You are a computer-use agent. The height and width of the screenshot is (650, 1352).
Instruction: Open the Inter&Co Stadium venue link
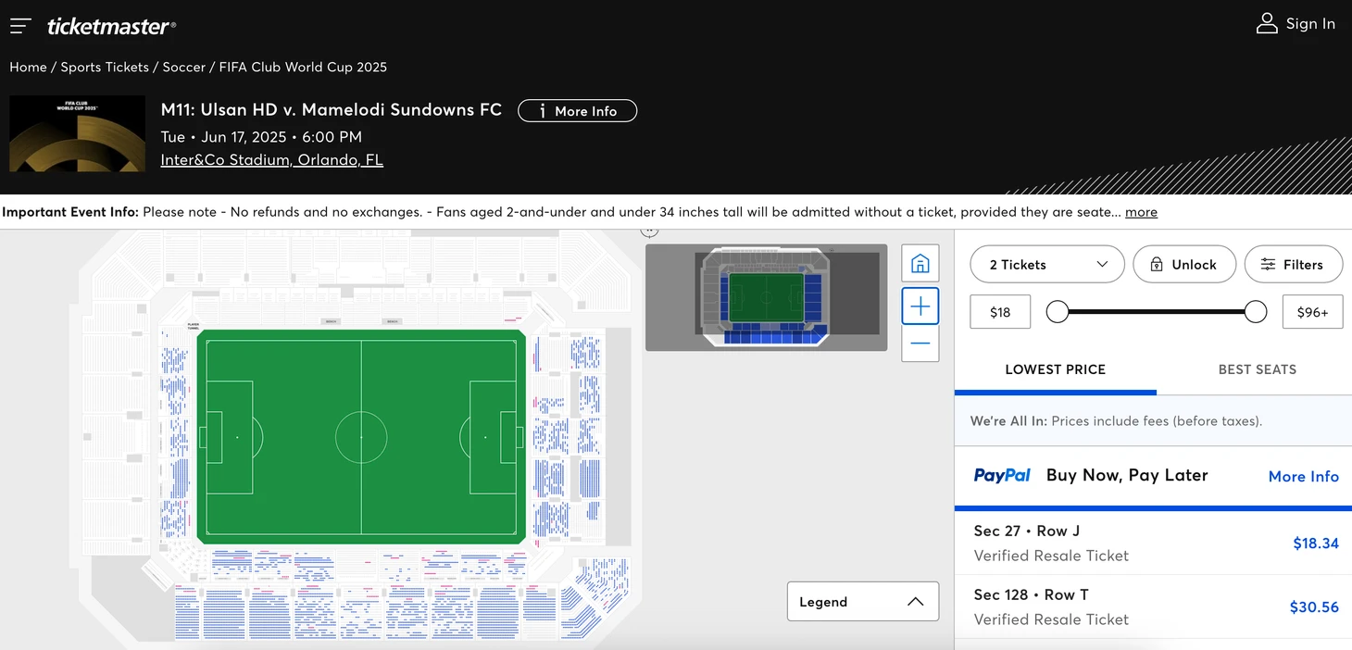coord(271,160)
